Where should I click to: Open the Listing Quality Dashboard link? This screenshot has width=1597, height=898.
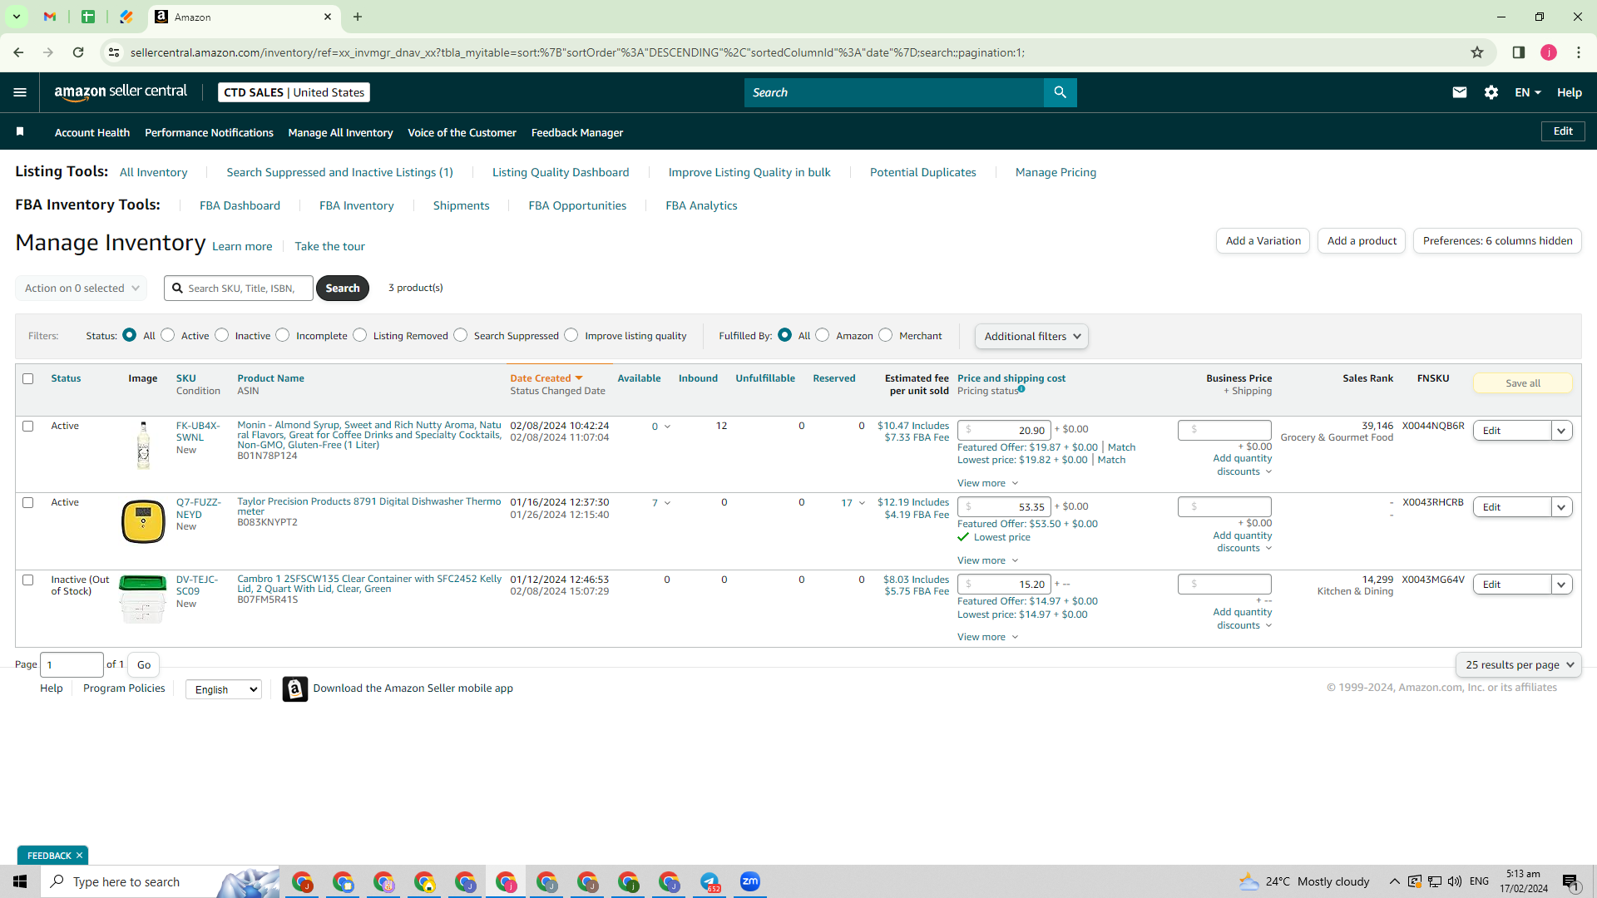point(561,172)
